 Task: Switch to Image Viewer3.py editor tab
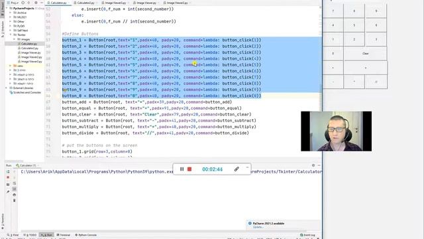click(115, 3)
